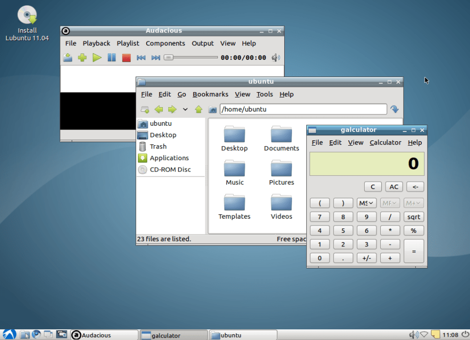Open the Audacious Components menu
Screen dimensions: 470x340
(165, 43)
